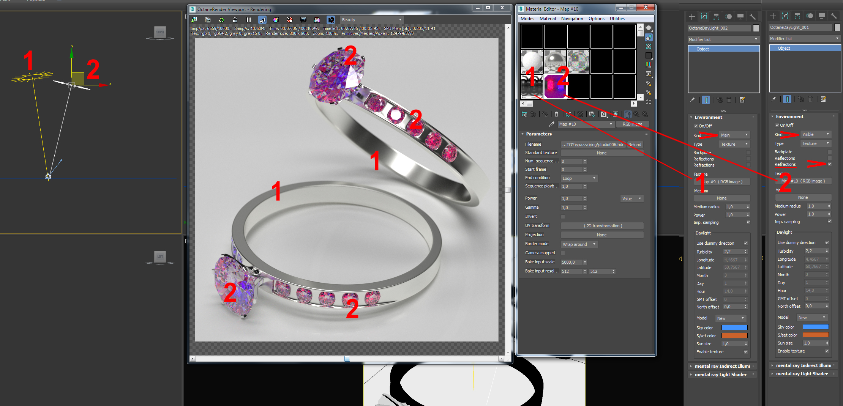Toggle the Camera mapped checkbox
Screen dimensions: 843x406
tap(563, 253)
